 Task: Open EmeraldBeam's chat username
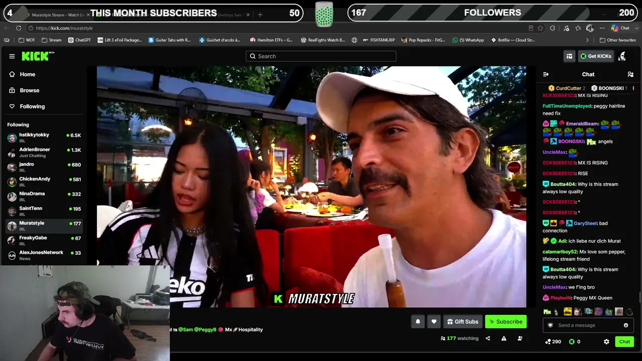[x=582, y=124]
